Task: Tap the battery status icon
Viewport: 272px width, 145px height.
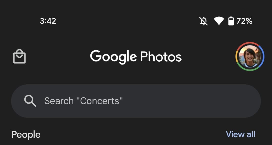Action: pos(231,21)
